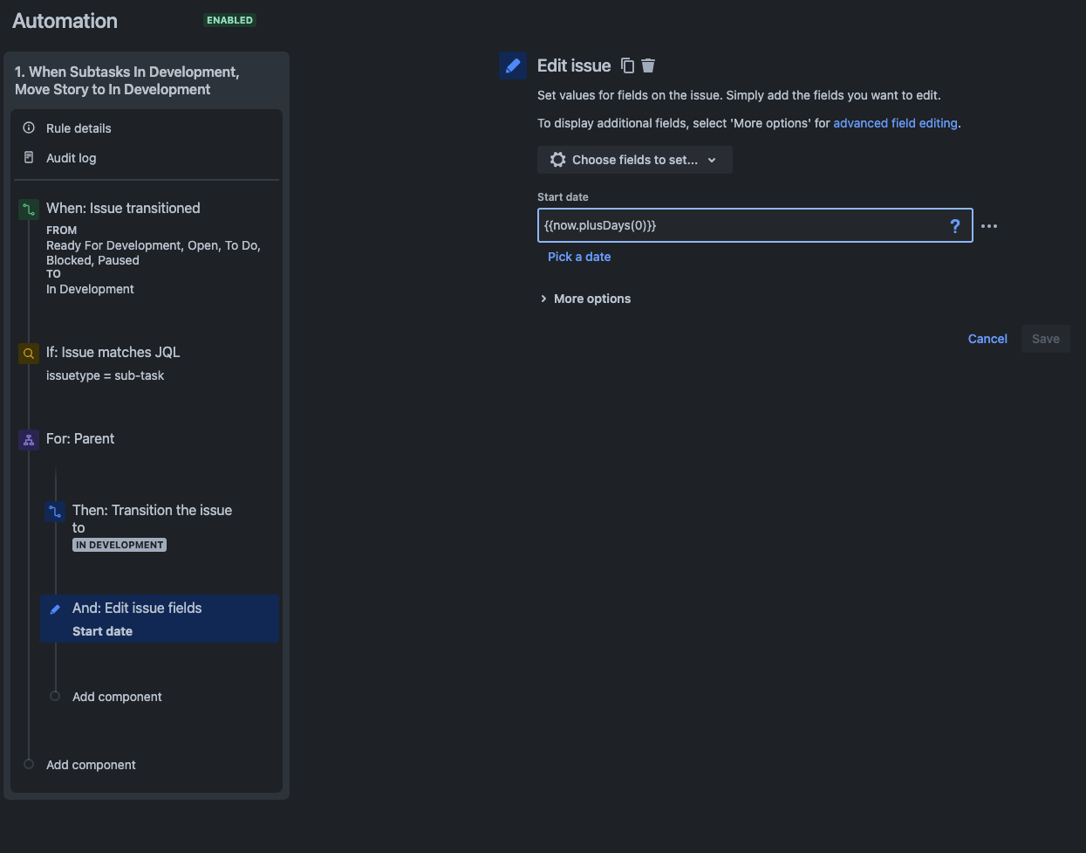Click the yellow magnifier JQL condition icon

[x=29, y=354]
